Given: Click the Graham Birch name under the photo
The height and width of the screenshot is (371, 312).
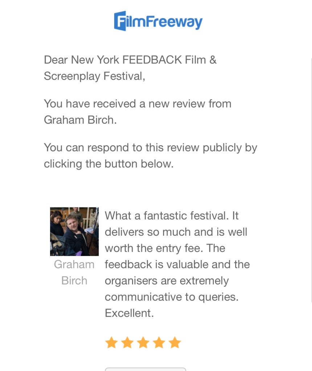Looking at the screenshot, I should [74, 272].
